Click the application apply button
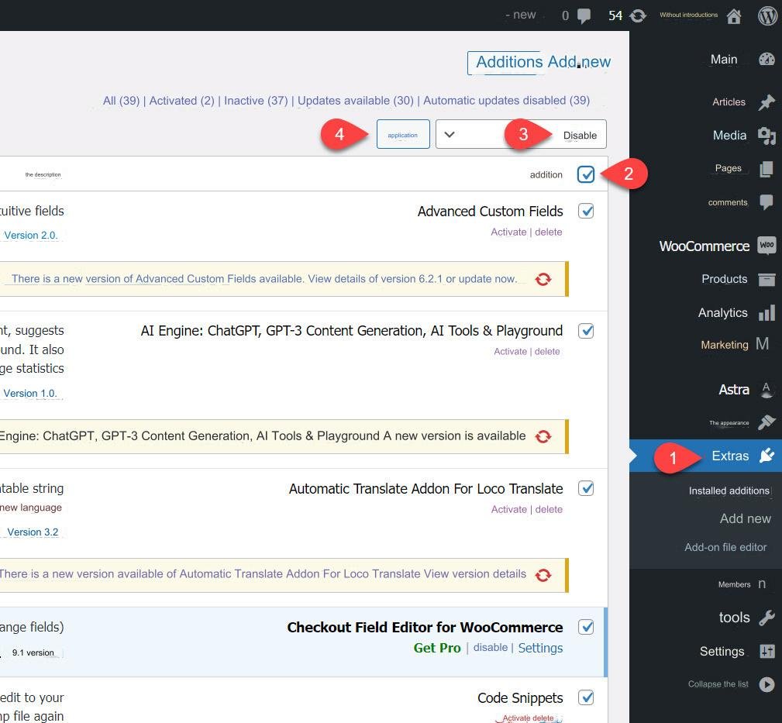782x723 pixels. pos(403,134)
